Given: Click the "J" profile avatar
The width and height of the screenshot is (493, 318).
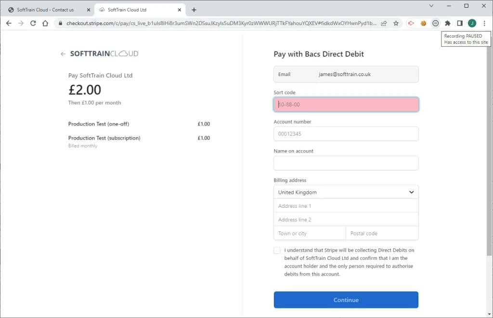Looking at the screenshot, I should pyautogui.click(x=472, y=23).
